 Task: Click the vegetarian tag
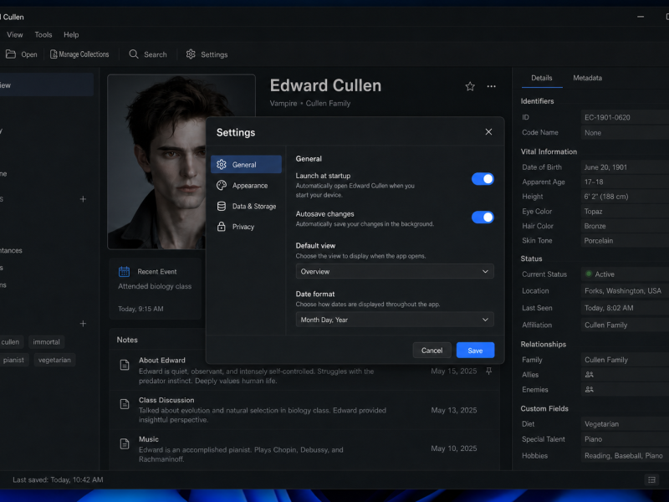click(54, 360)
